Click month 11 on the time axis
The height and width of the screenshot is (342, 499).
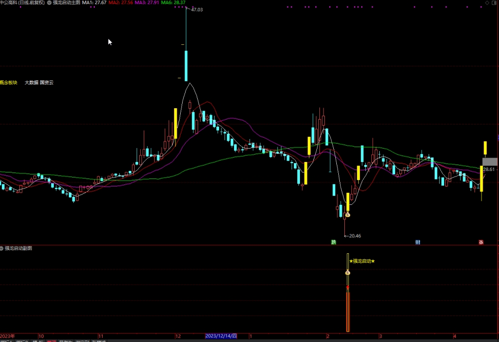coord(101,336)
